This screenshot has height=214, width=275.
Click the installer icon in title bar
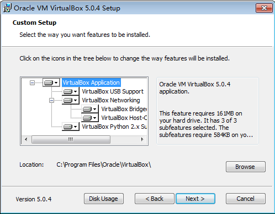[7, 8]
